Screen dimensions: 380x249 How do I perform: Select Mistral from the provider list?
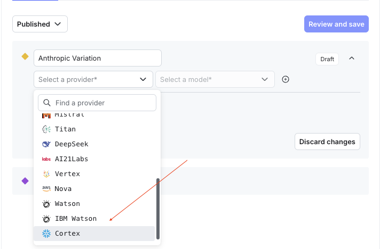click(x=69, y=115)
